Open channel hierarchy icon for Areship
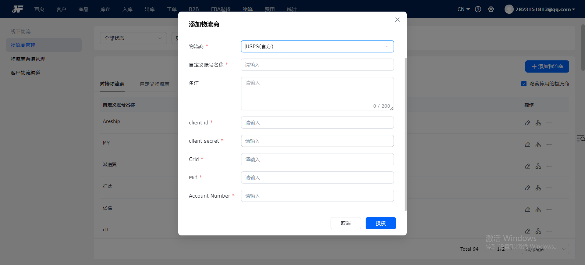Viewport: 585px width, 265px height. point(538,123)
